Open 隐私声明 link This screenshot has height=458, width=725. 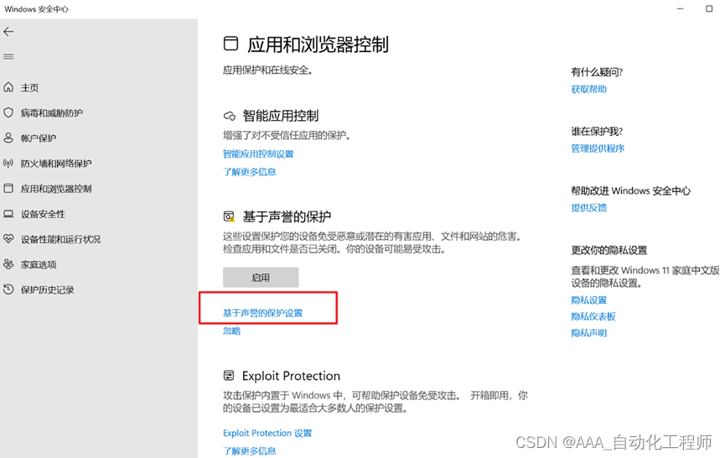588,333
